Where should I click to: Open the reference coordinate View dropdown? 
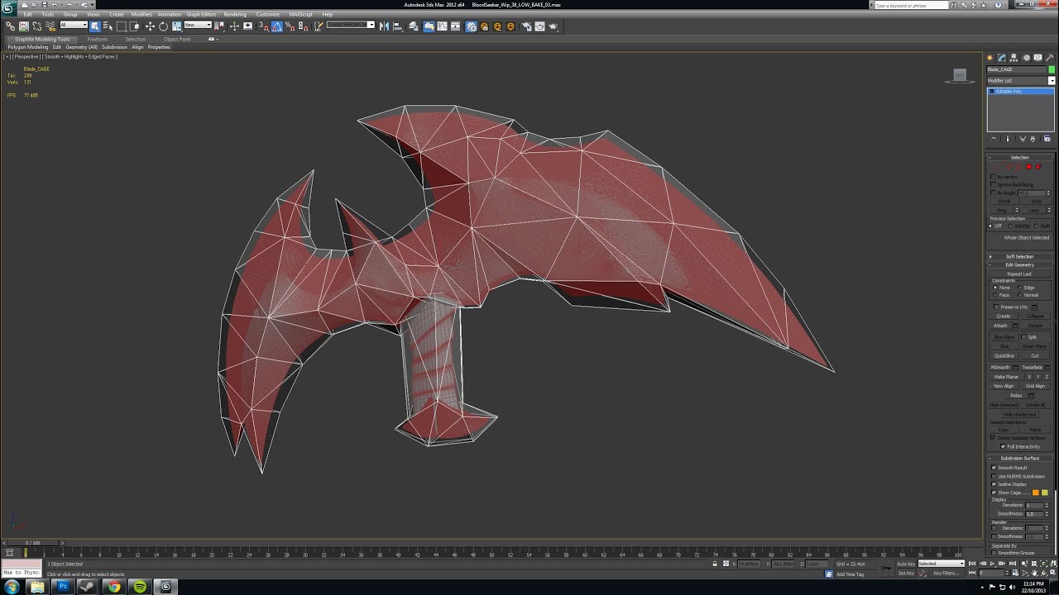coord(198,25)
